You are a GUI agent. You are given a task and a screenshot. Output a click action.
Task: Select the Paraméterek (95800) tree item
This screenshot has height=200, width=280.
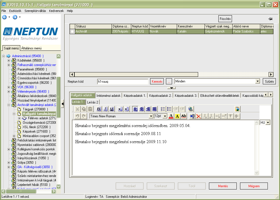pyautogui.click(x=32, y=69)
